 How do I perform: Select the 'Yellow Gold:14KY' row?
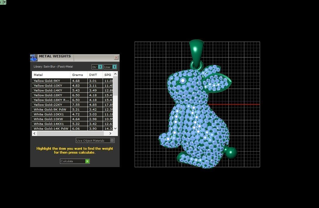click(x=72, y=90)
